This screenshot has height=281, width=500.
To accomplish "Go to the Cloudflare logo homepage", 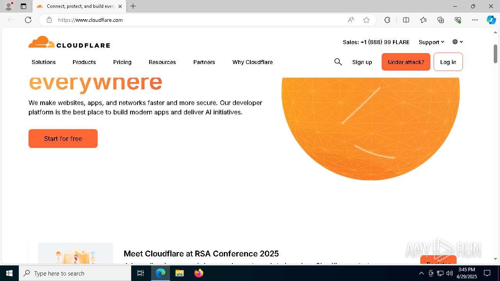I will [69, 42].
